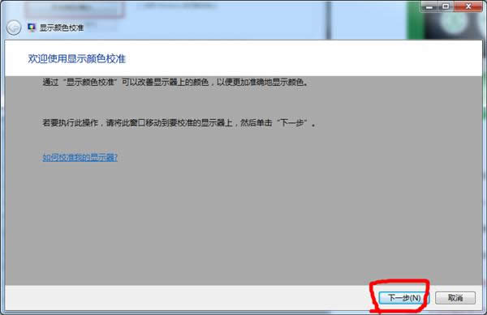Screen dimensions: 487x315
Task: Click the white header band beside the heading
Action: point(304,58)
